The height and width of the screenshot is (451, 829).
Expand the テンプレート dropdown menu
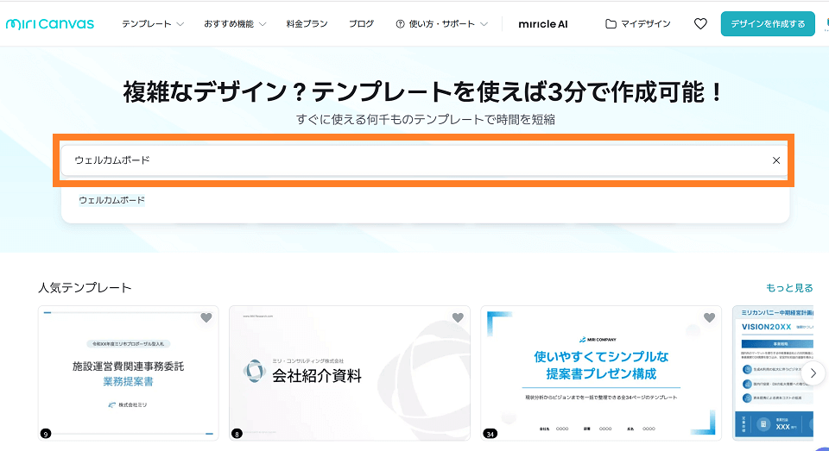(x=153, y=23)
